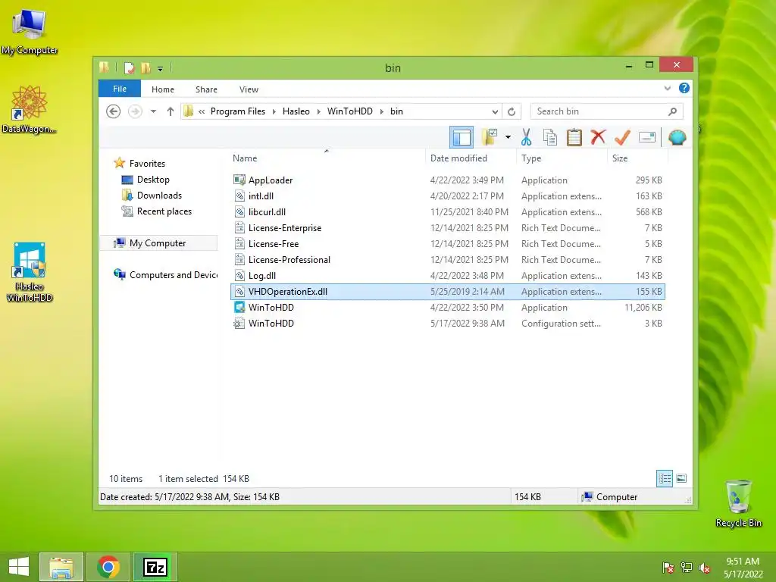Screen dimensions: 776x582
Task: Open Desktop in the navigation pane
Action: [145, 180]
